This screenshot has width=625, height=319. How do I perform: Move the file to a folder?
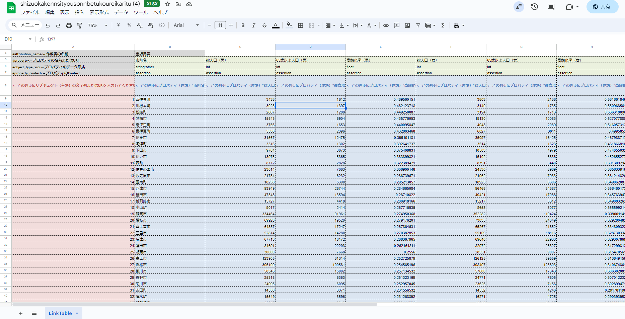tap(178, 4)
